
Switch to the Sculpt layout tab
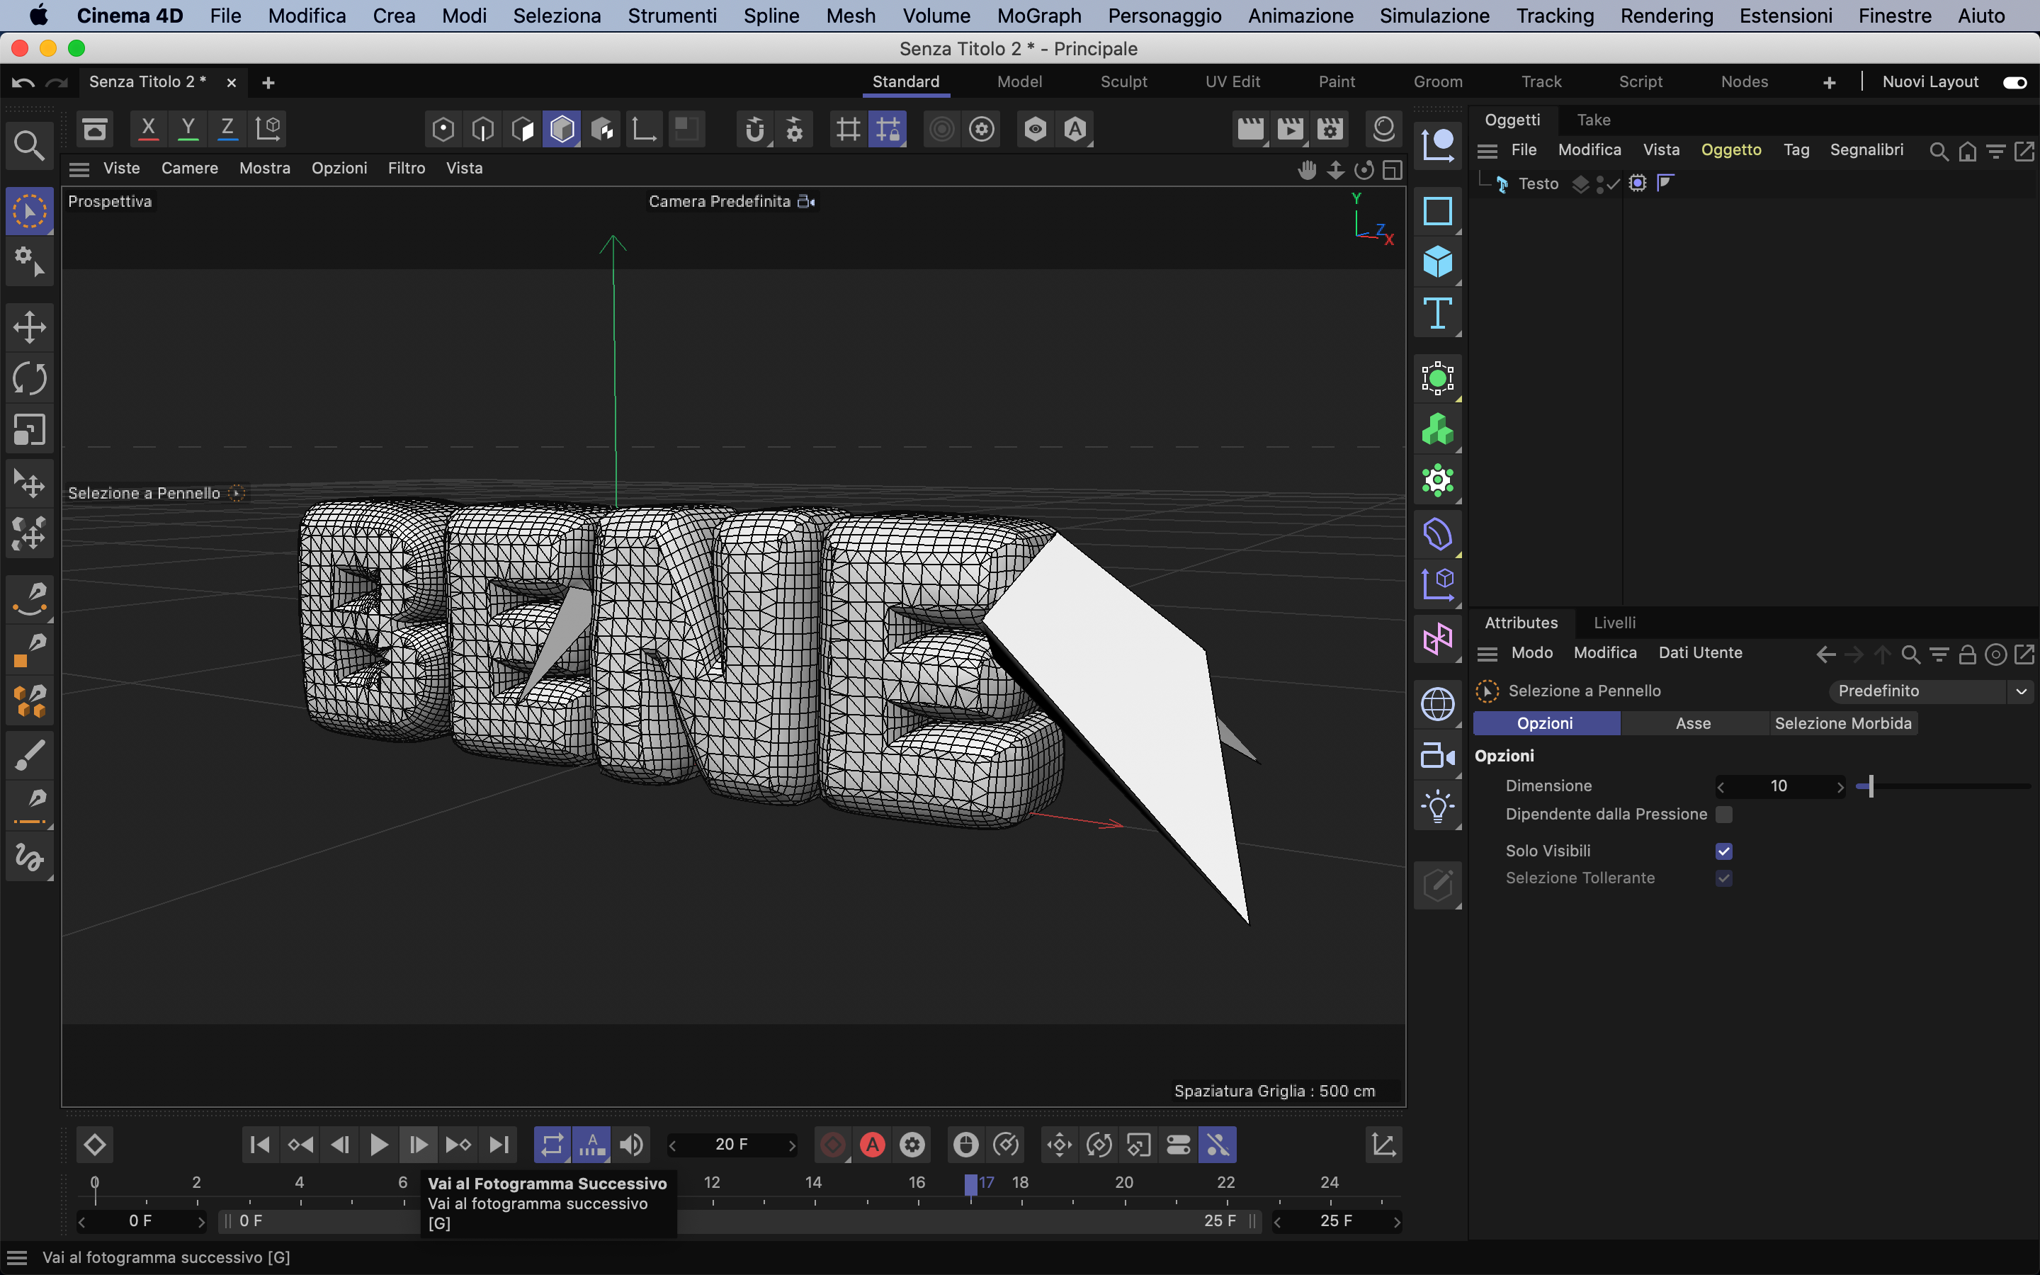click(1123, 81)
